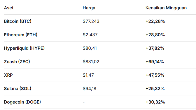The height and width of the screenshot is (110, 196).
Task: Click the XRP weekly gain +47,55%
Action: (x=155, y=75)
